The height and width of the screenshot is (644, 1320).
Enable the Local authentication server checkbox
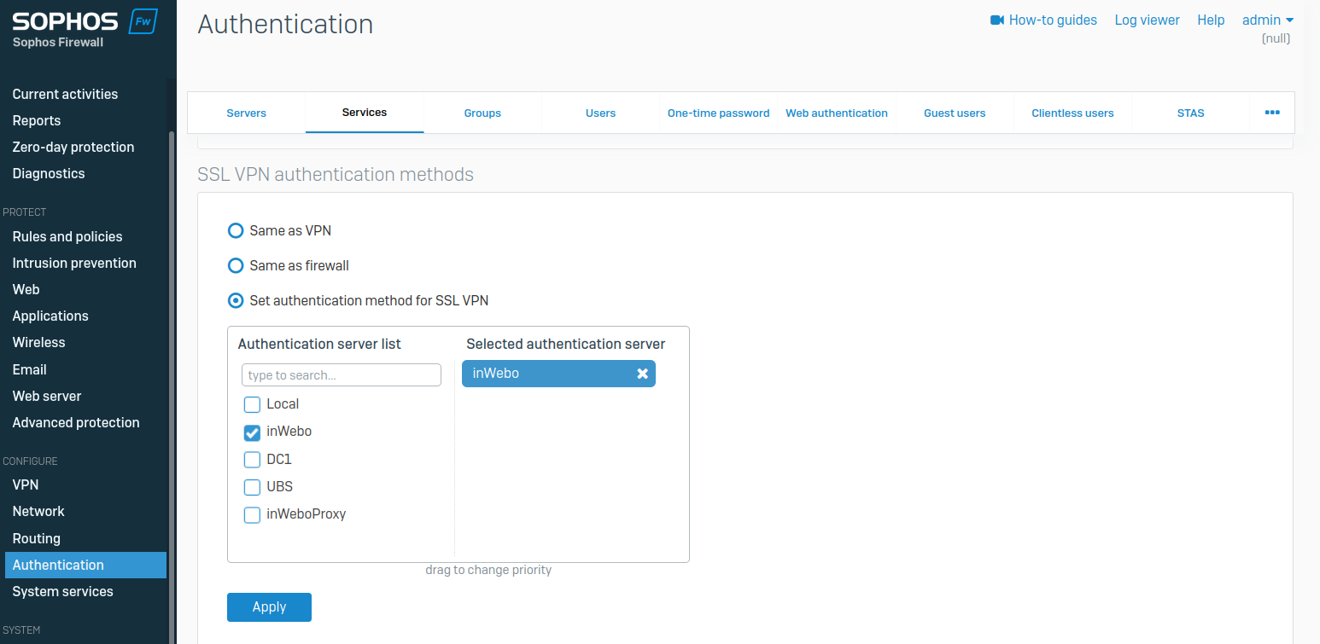[x=252, y=404]
